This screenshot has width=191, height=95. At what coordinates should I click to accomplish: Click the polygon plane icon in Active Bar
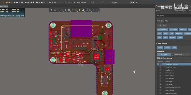tap(83, 10)
